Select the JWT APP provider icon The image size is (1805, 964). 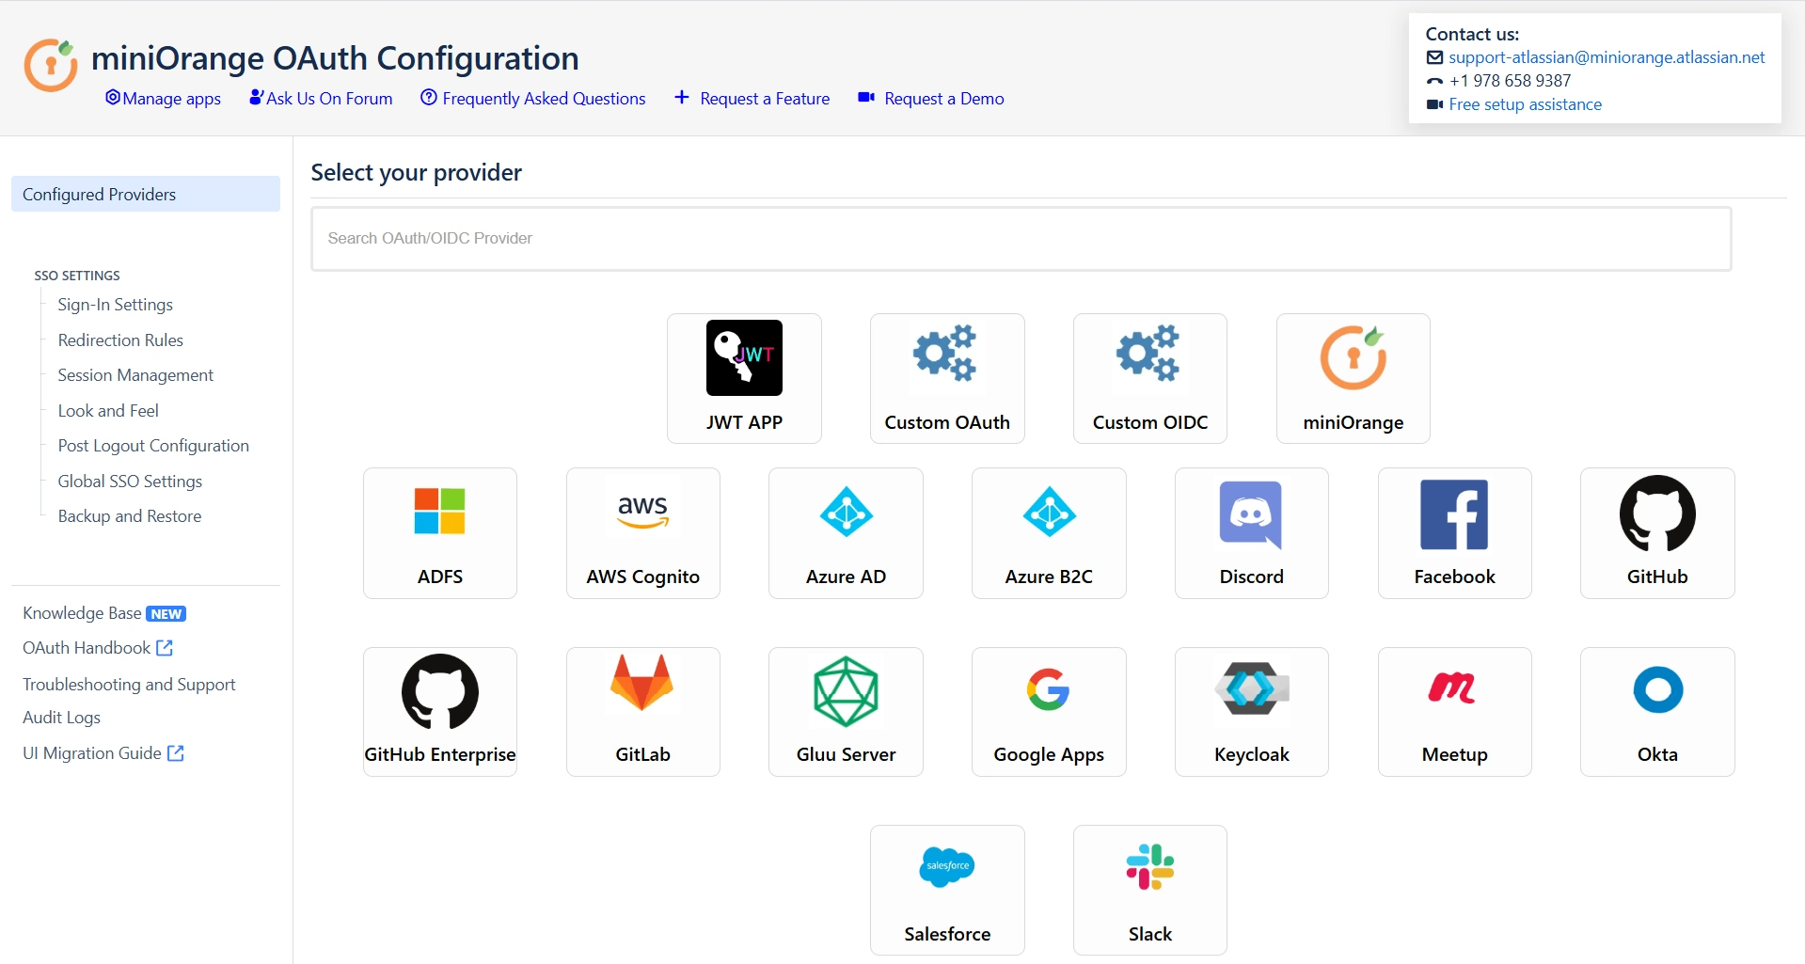(744, 358)
